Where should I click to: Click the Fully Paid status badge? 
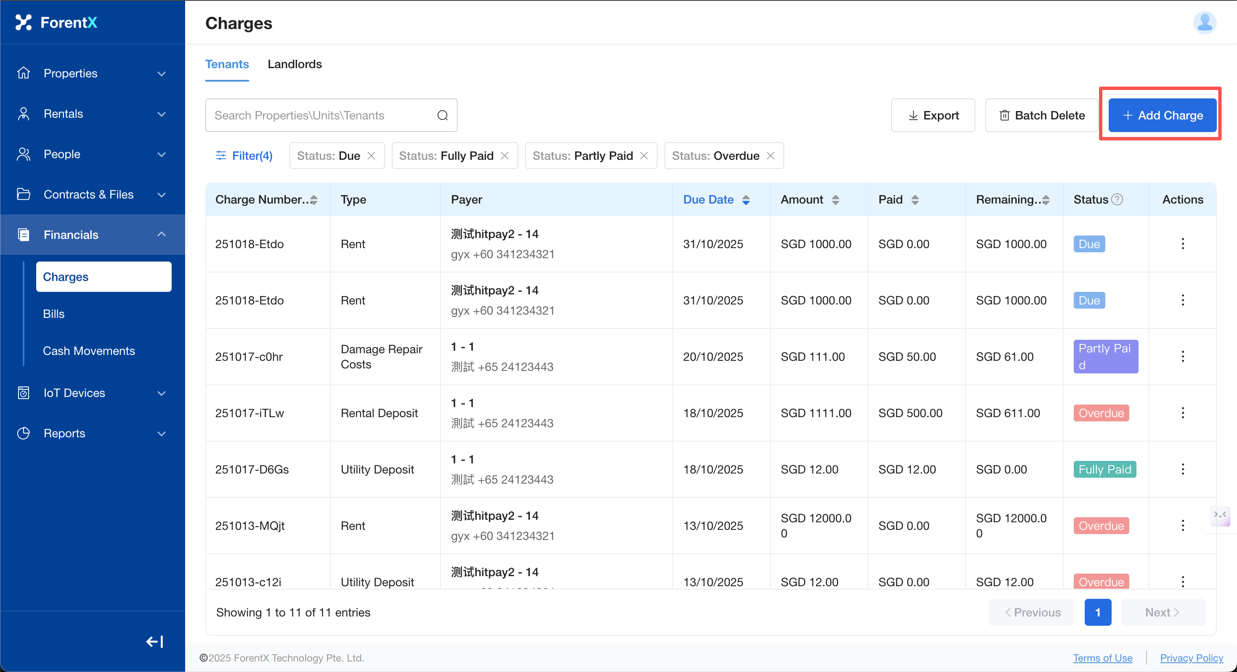tap(1104, 469)
